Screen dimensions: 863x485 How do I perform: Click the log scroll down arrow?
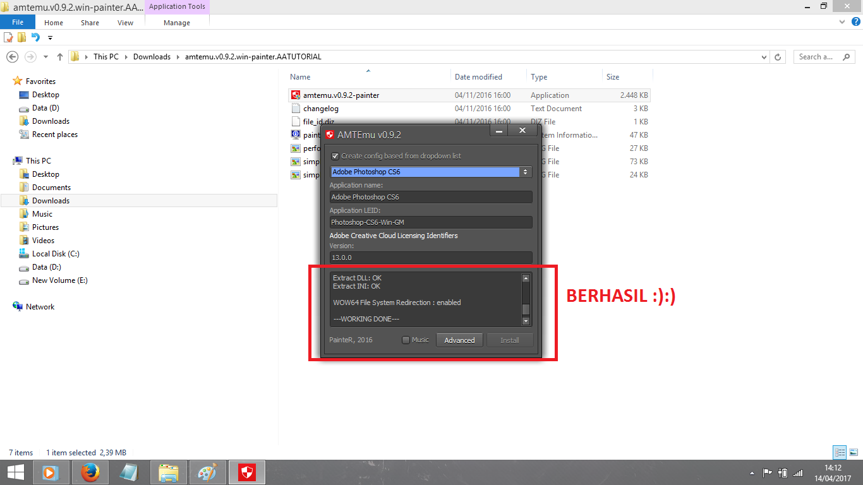click(x=526, y=321)
